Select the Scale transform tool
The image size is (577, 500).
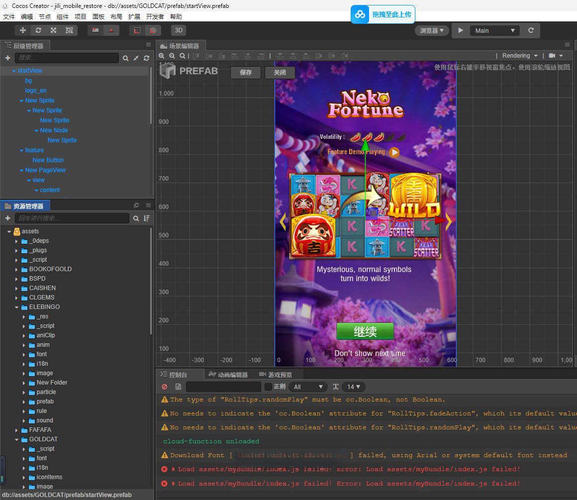(54, 30)
